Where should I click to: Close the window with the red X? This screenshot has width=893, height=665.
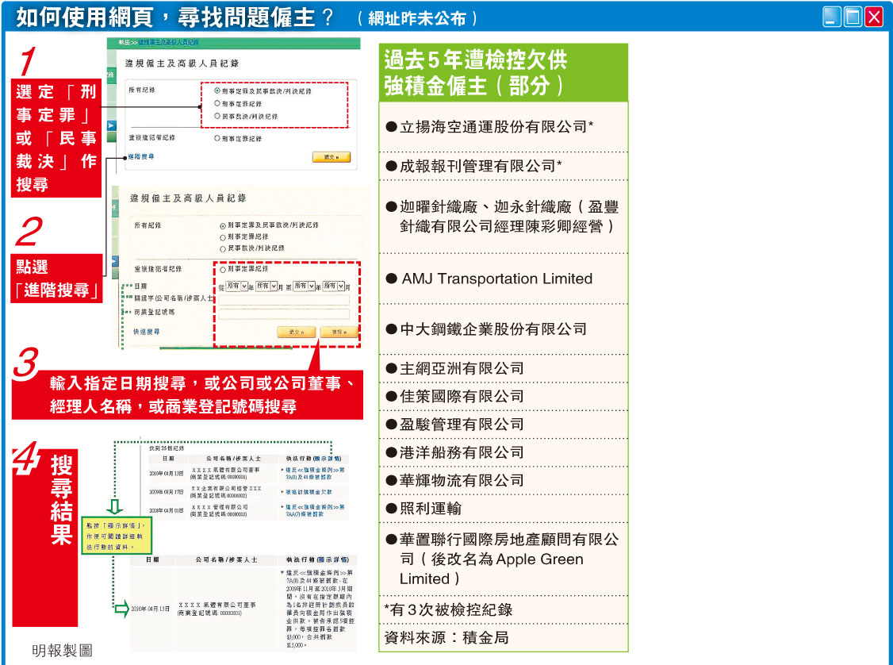874,17
